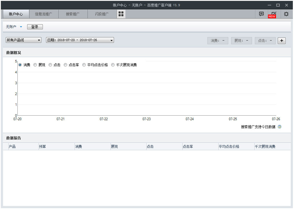
Task: Click the 登录 button
Action: coord(35,27)
